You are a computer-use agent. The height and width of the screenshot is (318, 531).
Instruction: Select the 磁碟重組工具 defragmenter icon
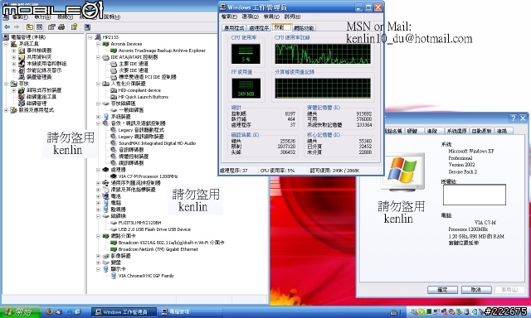(x=22, y=97)
